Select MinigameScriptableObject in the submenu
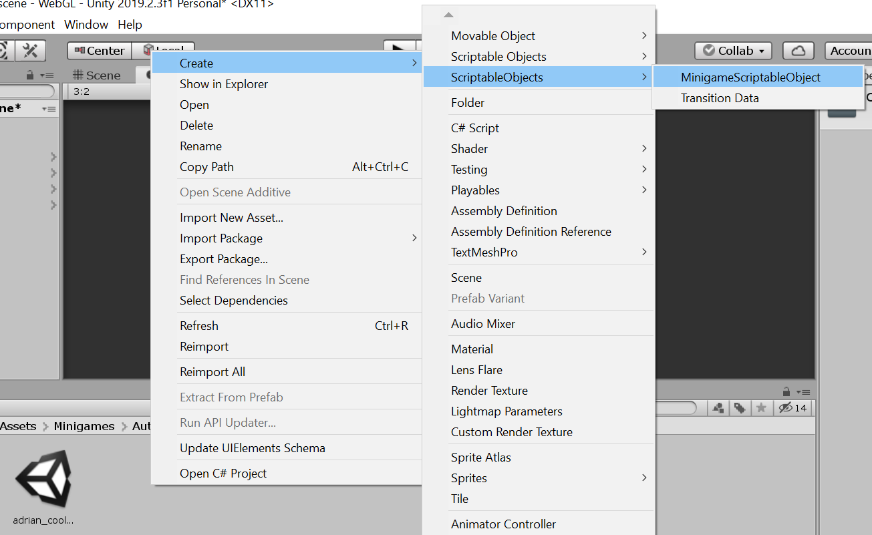Image resolution: width=872 pixels, height=535 pixels. [x=758, y=77]
